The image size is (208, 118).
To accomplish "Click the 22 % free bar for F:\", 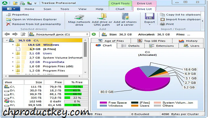I will point(76,98).
